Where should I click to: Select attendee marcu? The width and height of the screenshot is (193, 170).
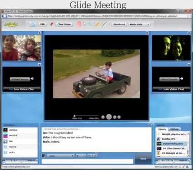(x=20, y=147)
